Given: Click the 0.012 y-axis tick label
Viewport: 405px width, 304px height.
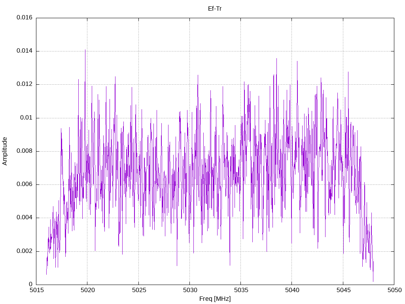Looking at the screenshot, I should pyautogui.click(x=25, y=84).
